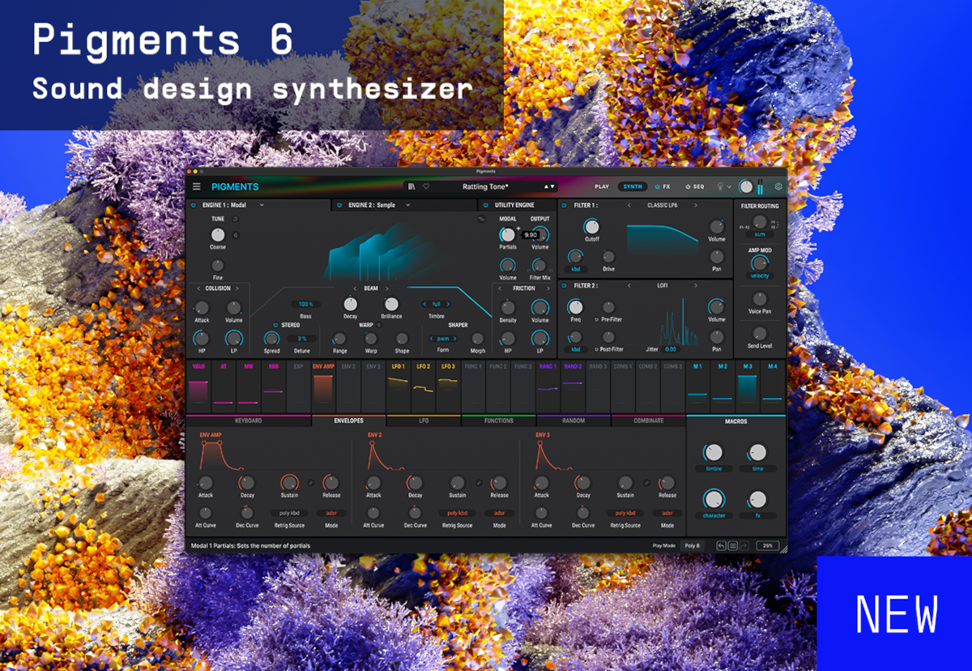The image size is (972, 671).
Task: Click the waveform view icon above Modal
Action: [x=482, y=219]
